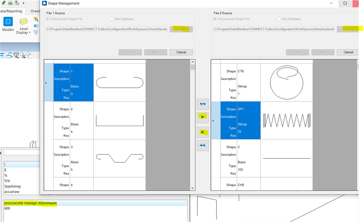363x222 pixels.
Task: Click the Shape 4 row in File 1 list
Action: pos(95,184)
